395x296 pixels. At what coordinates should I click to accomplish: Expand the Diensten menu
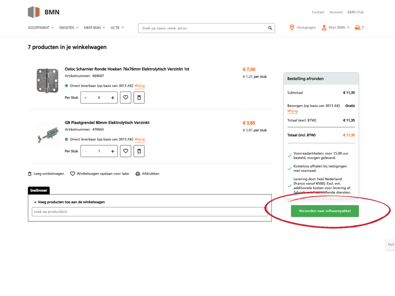point(69,28)
